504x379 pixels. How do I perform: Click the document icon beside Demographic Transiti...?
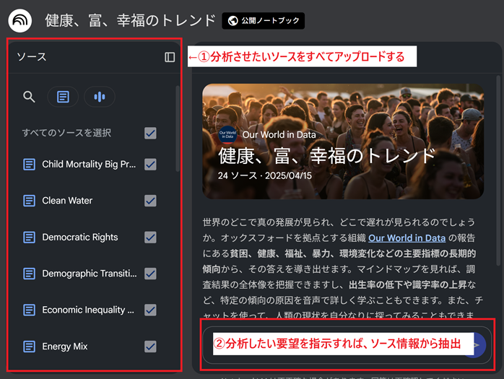coord(30,274)
